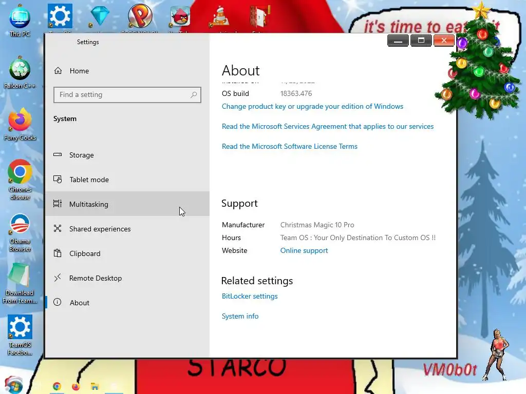Click the Online support link

(x=304, y=250)
